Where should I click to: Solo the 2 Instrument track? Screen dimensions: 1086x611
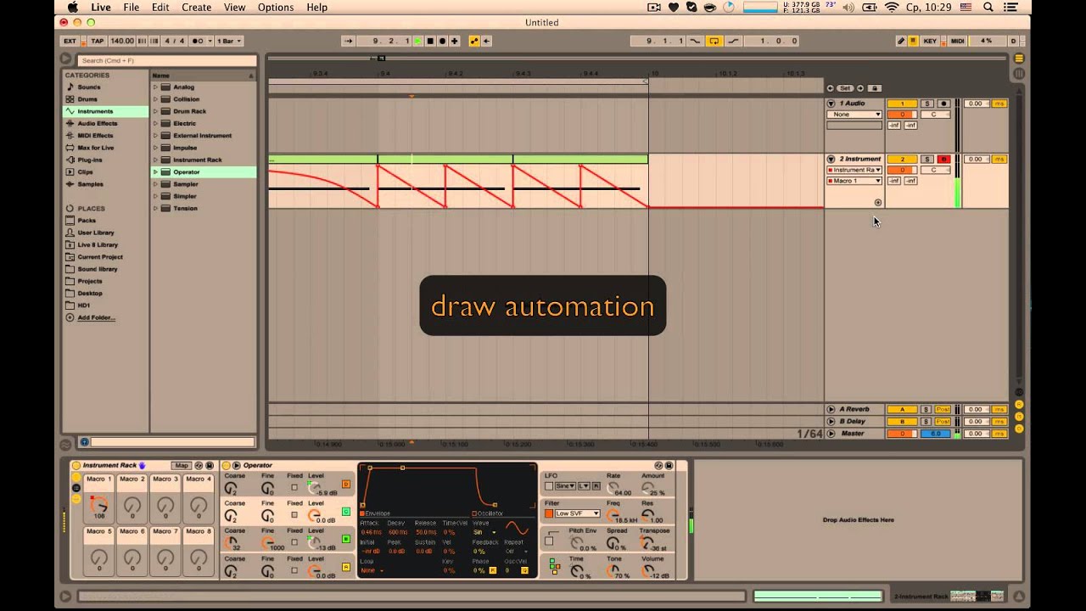(927, 159)
